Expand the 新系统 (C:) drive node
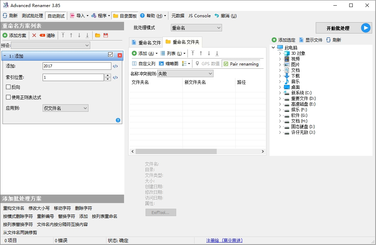The height and width of the screenshot is (245, 376). click(x=280, y=93)
